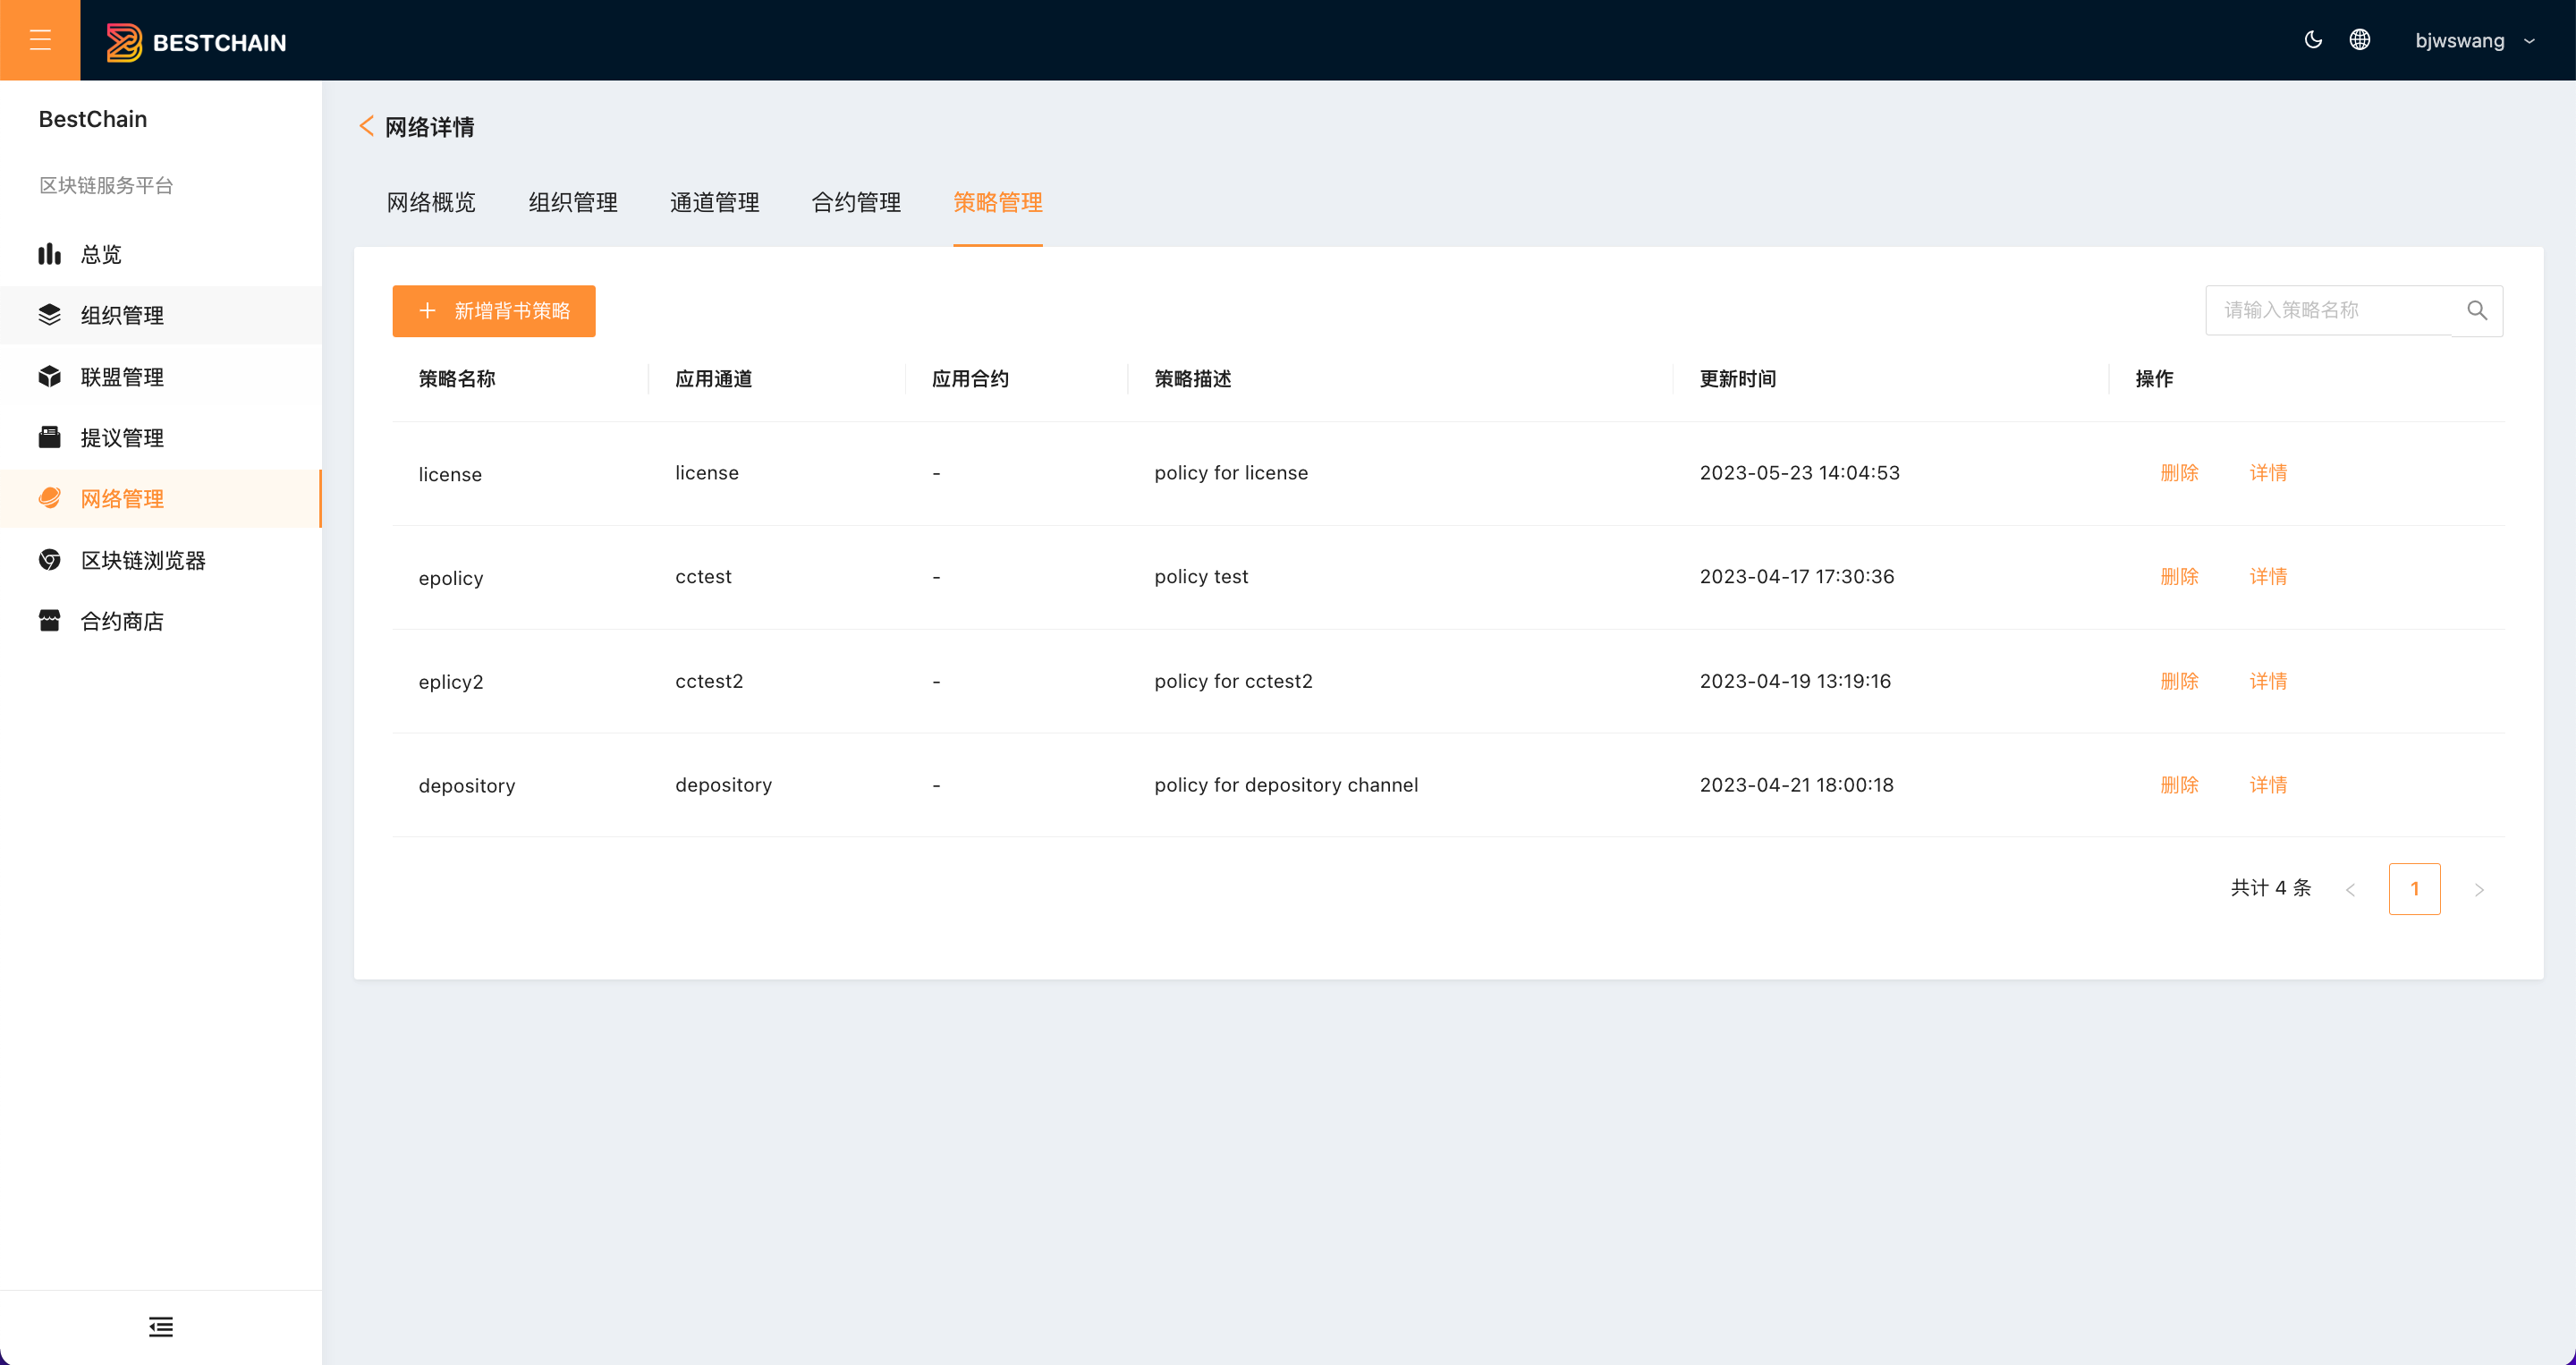Switch to dark mode with moon icon

click(x=2313, y=40)
